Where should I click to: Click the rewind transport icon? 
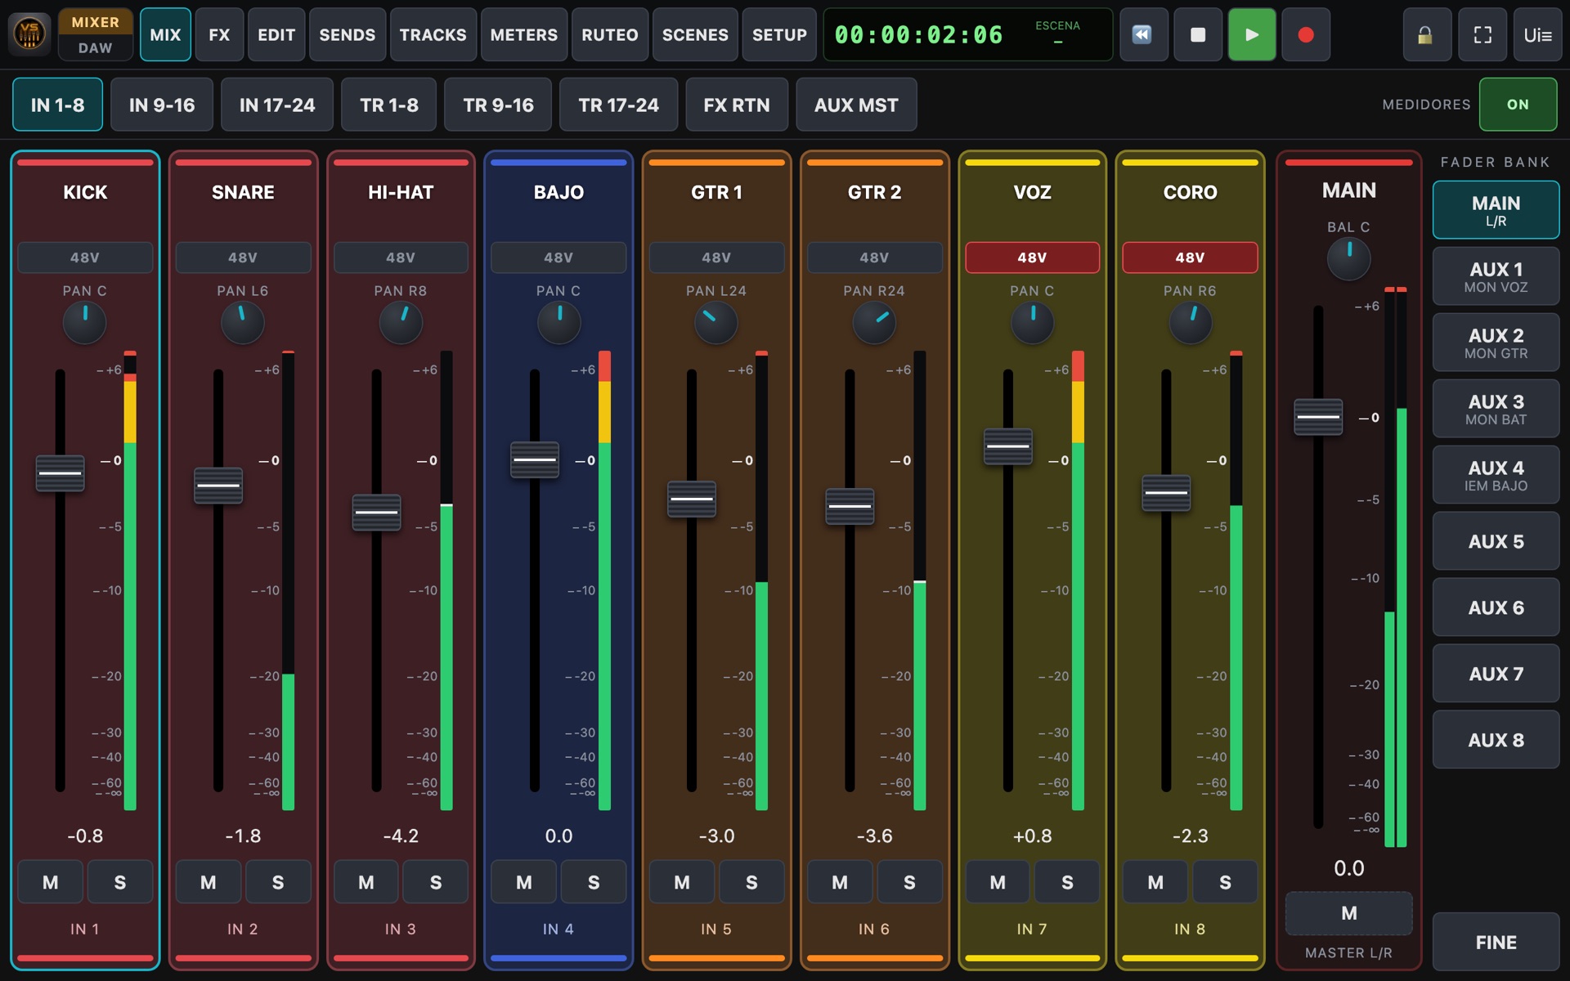(x=1143, y=34)
